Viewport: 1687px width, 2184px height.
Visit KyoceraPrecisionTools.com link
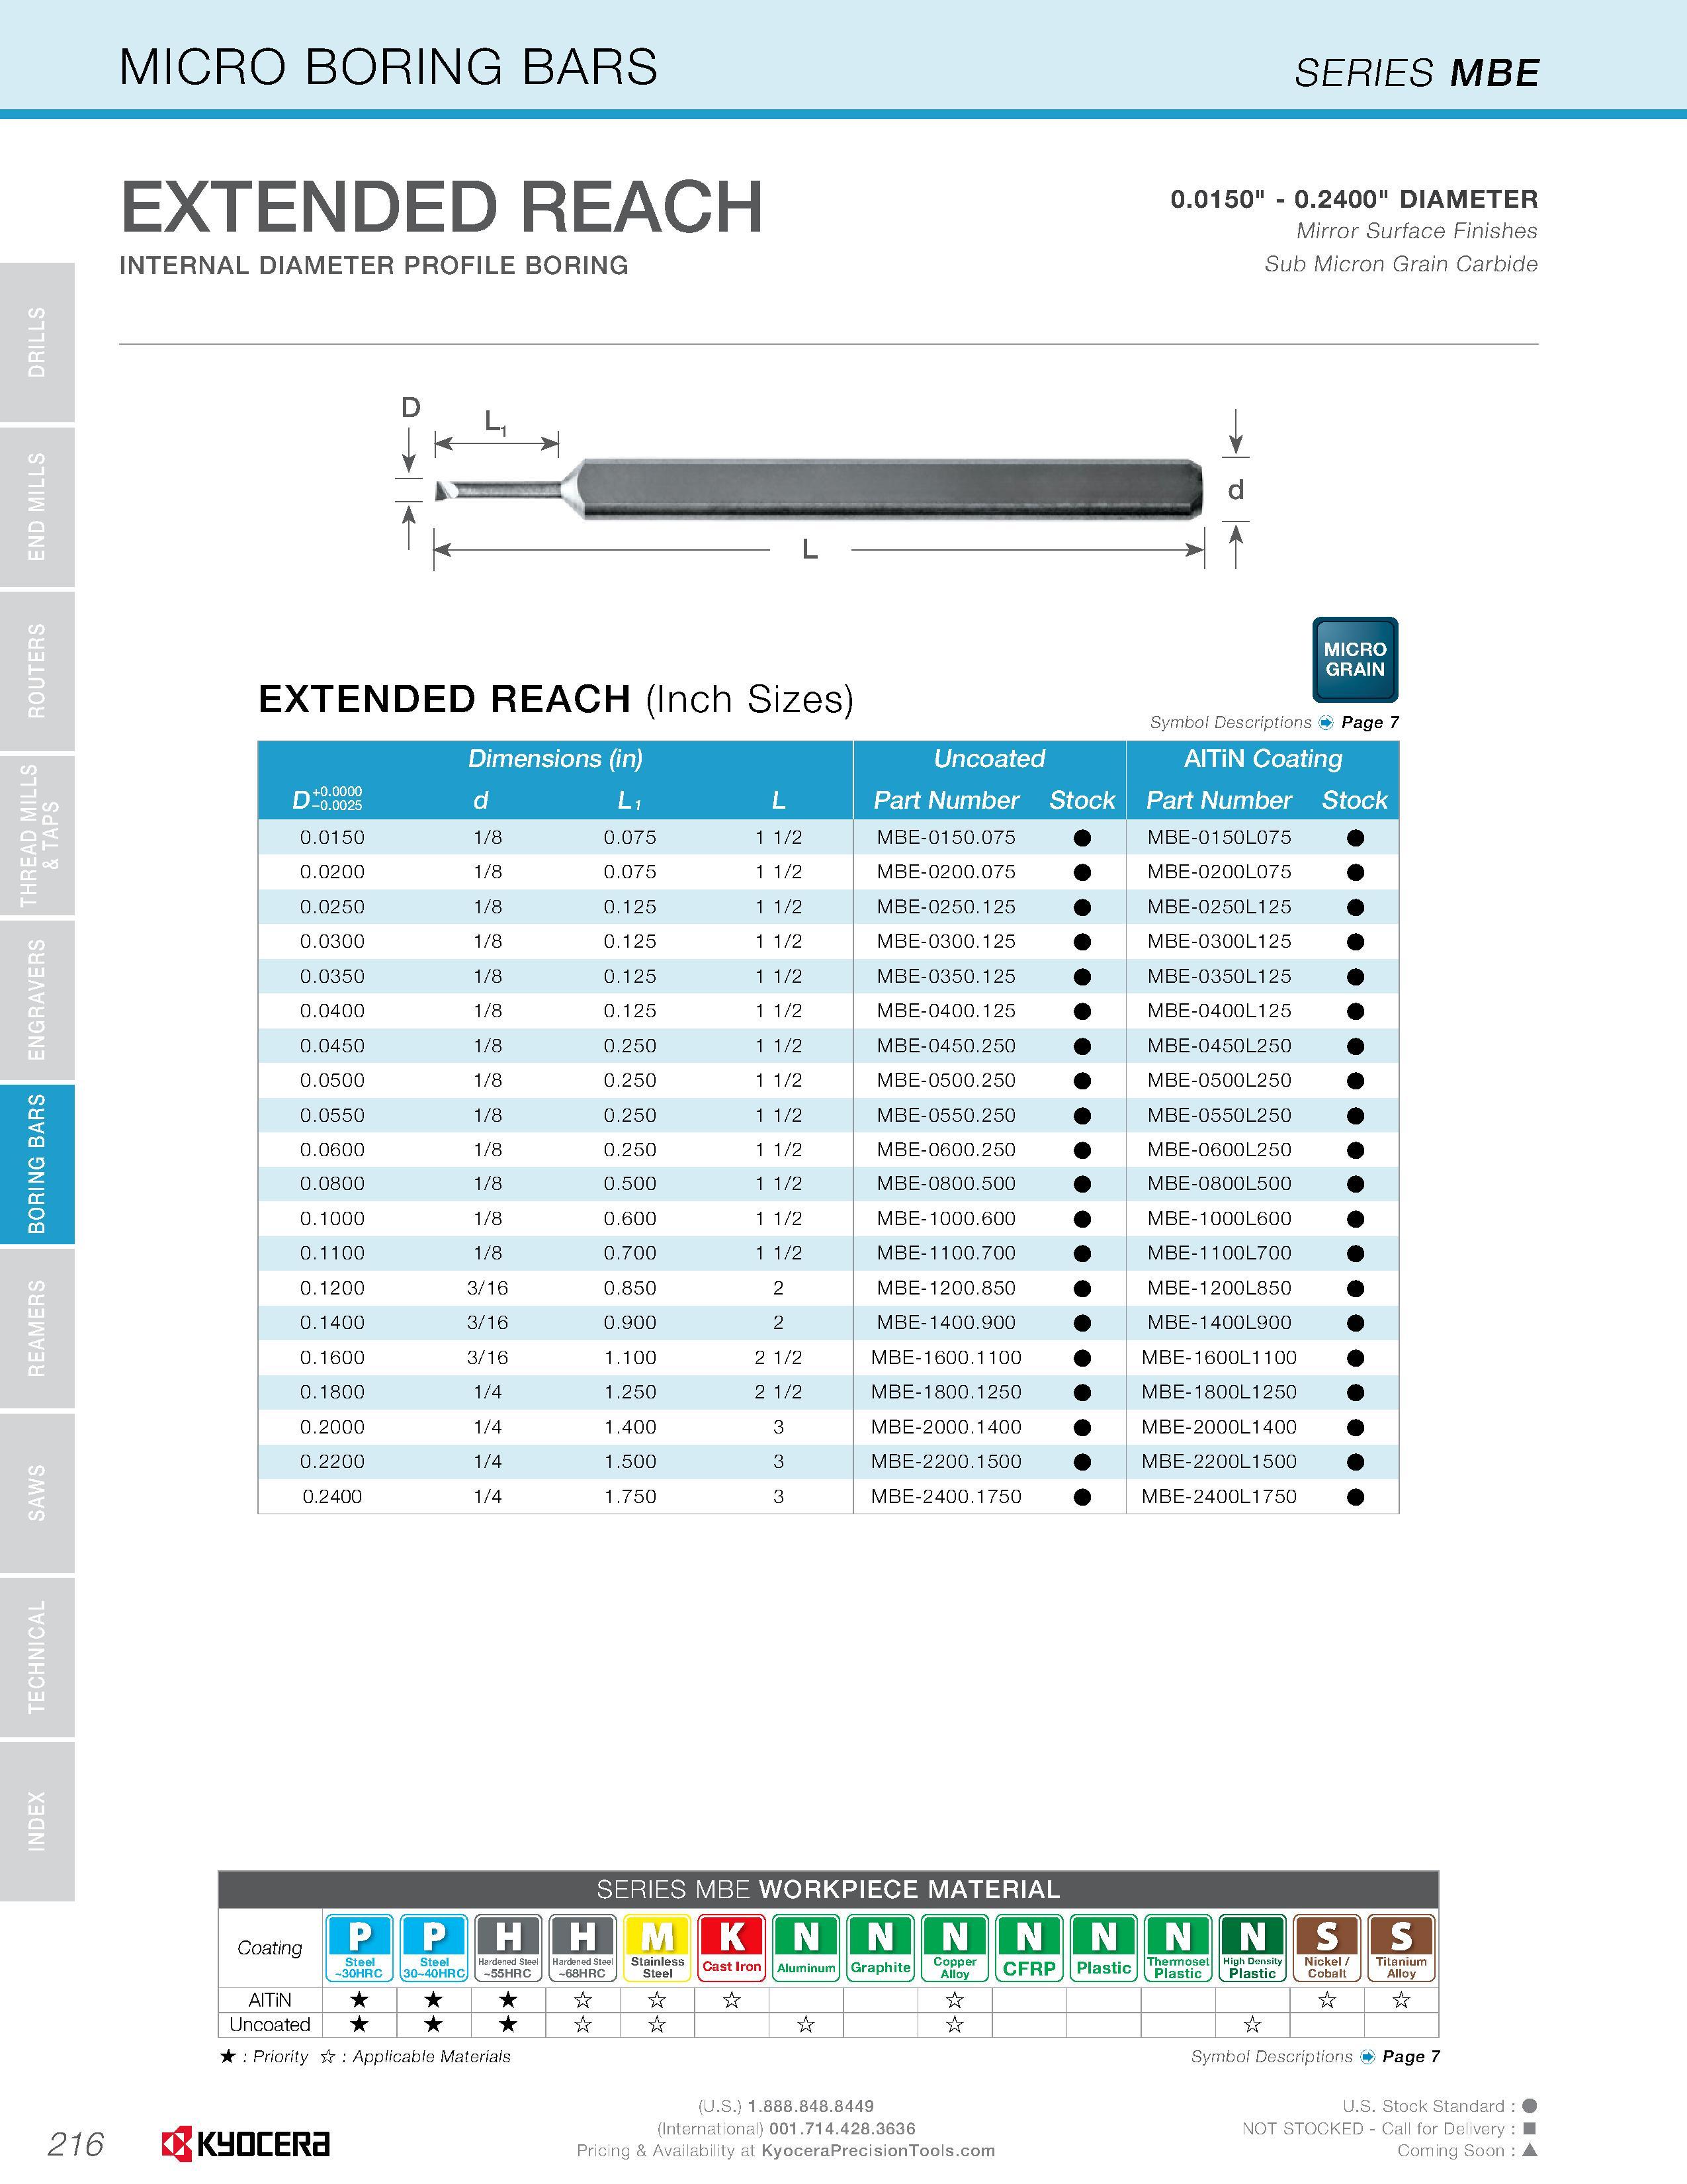pyautogui.click(x=879, y=2151)
